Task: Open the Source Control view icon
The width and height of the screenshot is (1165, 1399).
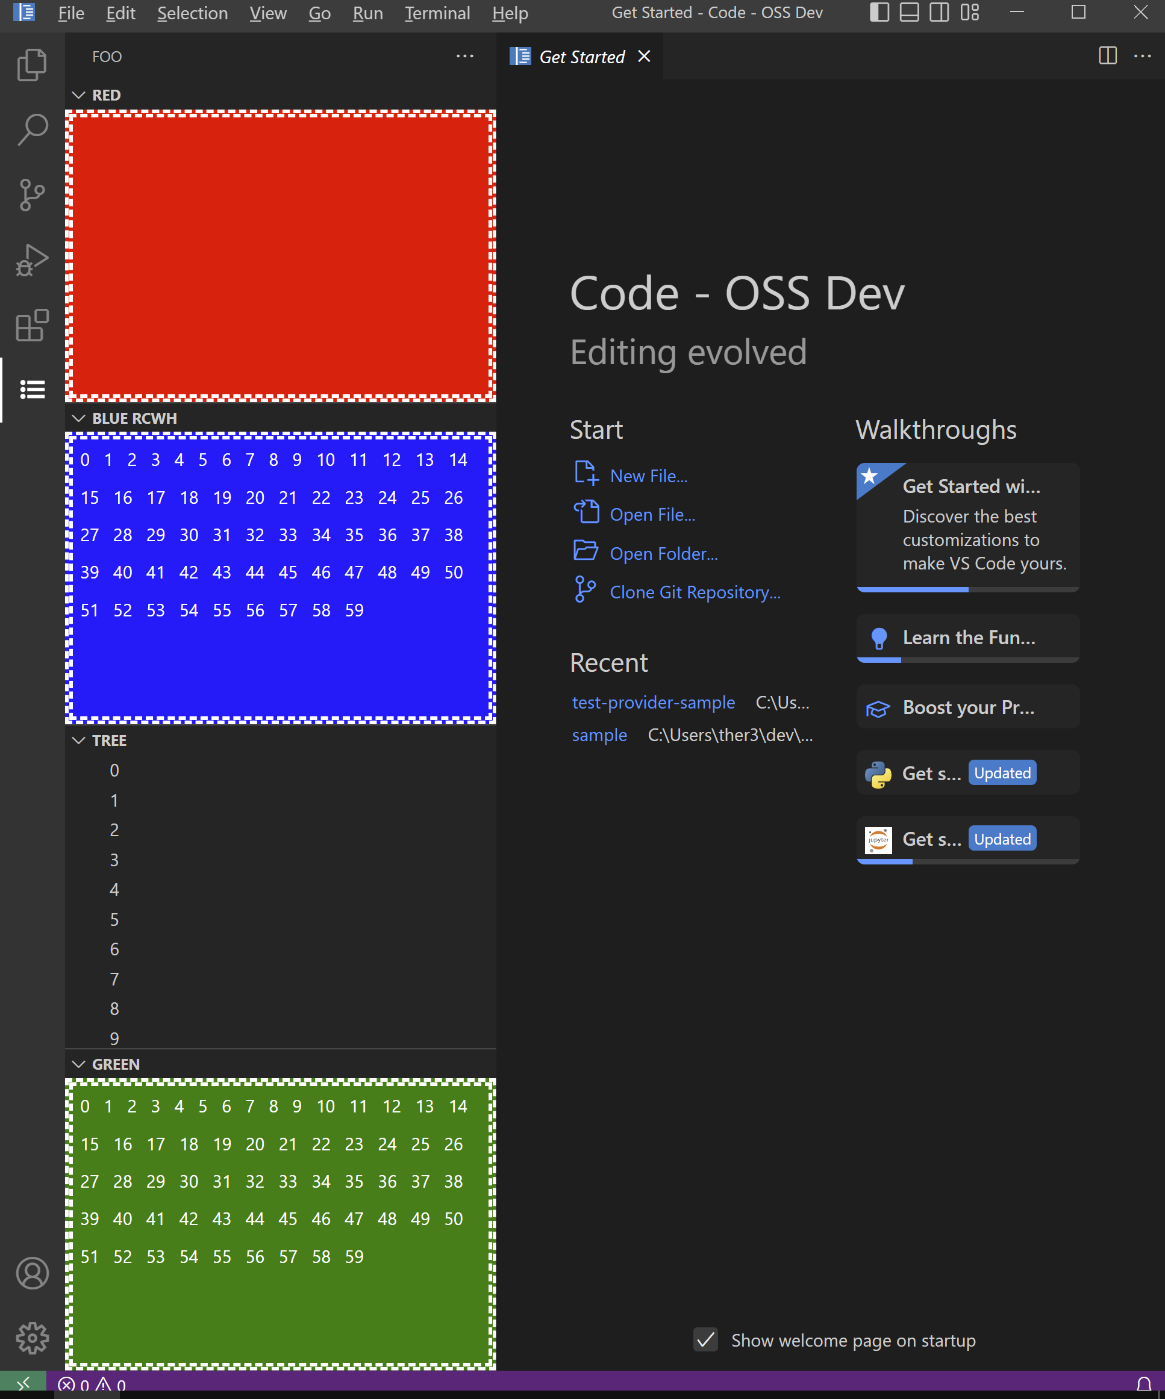Action: pyautogui.click(x=32, y=194)
